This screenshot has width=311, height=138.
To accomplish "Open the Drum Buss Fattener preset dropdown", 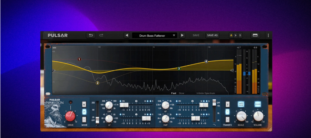I will click(x=155, y=35).
